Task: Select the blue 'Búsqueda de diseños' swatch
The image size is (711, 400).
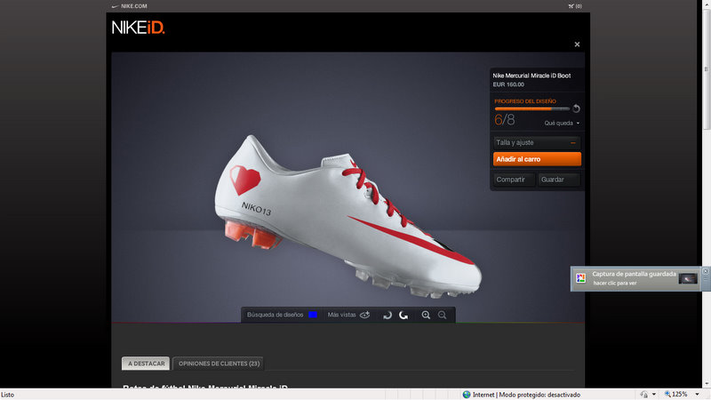Action: [x=313, y=315]
